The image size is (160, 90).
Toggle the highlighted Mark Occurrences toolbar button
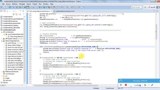pos(28,7)
